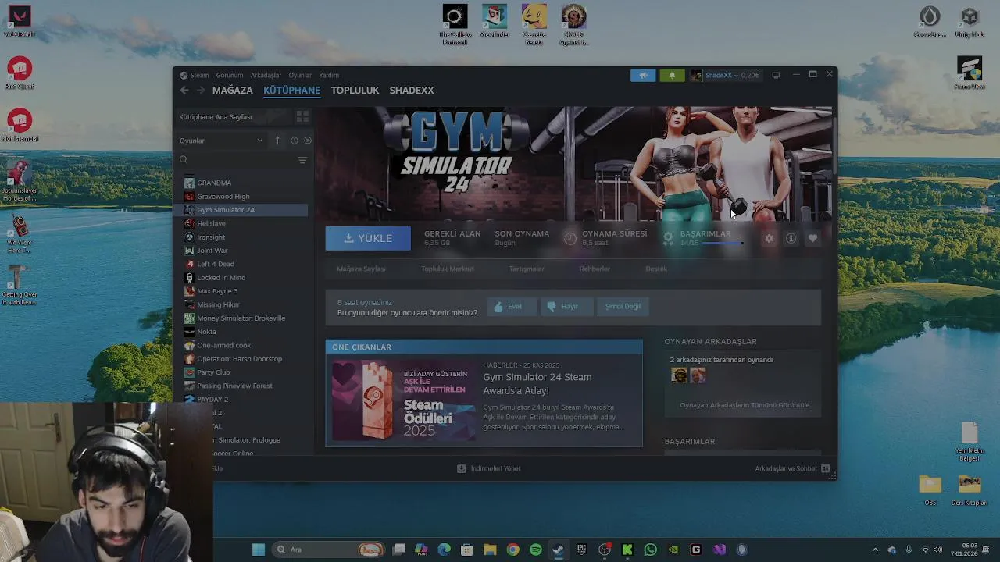Viewport: 1000px width, 562px height.
Task: Open game settings gear icon
Action: (x=769, y=239)
